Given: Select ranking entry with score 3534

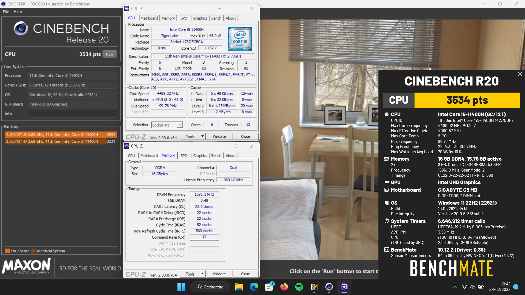Looking at the screenshot, I should [x=61, y=134].
